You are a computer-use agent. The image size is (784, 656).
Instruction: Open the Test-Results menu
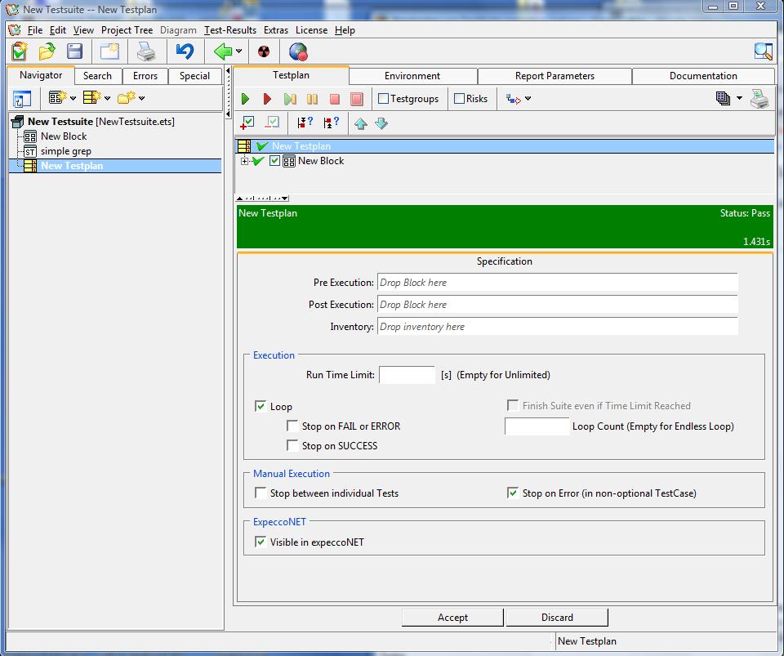click(x=230, y=30)
